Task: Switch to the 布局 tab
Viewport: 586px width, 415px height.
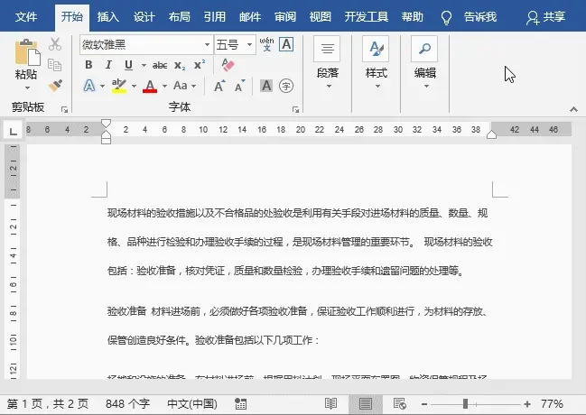Action: tap(180, 17)
